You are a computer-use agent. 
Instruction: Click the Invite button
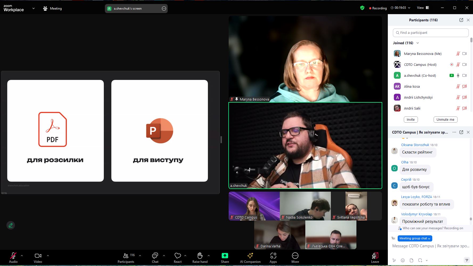(410, 119)
